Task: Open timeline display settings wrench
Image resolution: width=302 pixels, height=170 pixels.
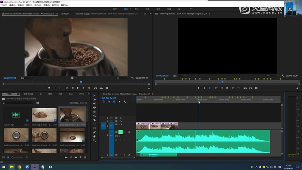Action: pyautogui.click(x=125, y=102)
